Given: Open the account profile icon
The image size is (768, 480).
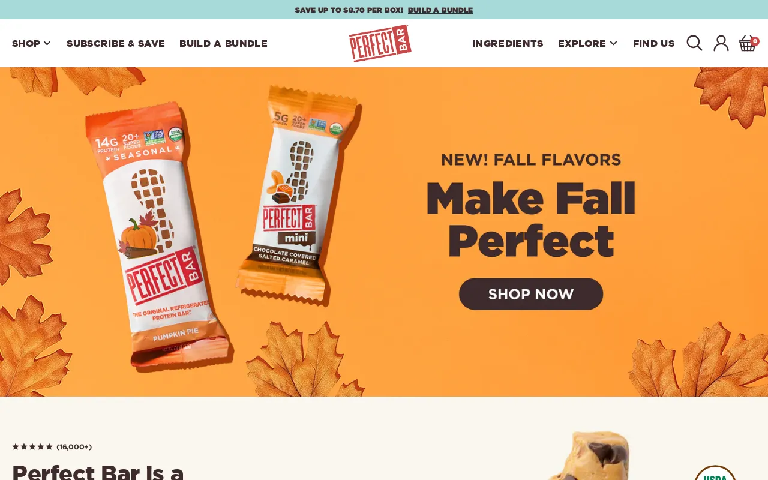Looking at the screenshot, I should tap(721, 43).
